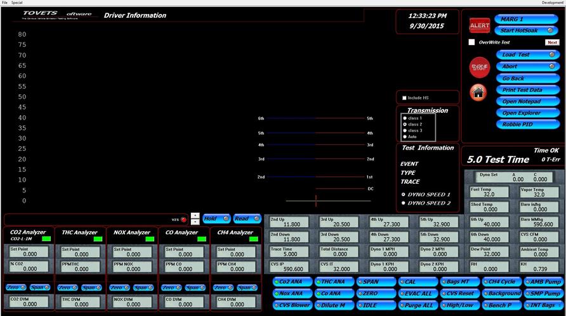Click Open Explorer button
566x316 pixels.
click(528, 113)
